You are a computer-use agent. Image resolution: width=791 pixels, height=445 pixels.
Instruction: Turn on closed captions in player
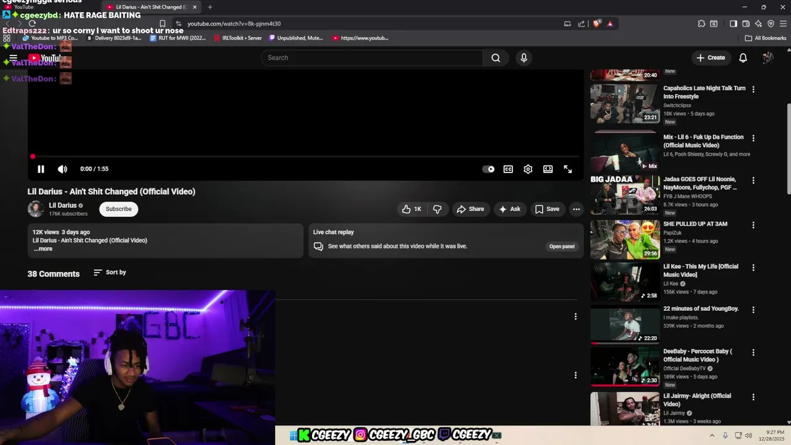tap(508, 169)
